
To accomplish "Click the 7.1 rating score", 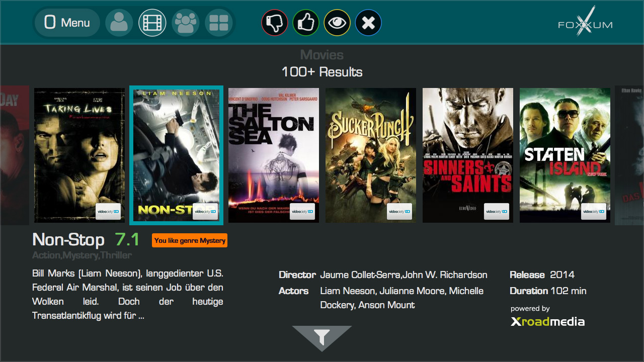I will click(x=127, y=240).
